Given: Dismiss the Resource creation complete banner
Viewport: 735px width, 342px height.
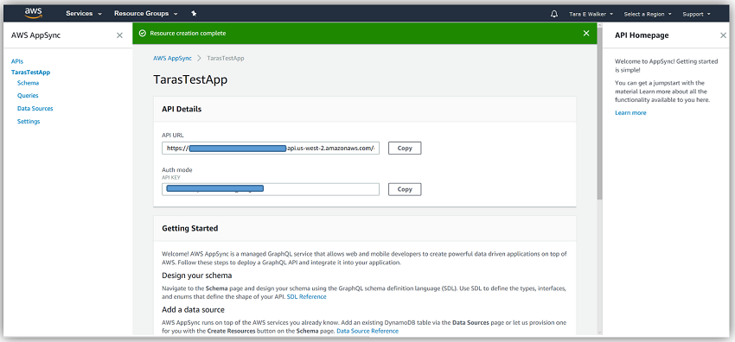Looking at the screenshot, I should pos(586,33).
